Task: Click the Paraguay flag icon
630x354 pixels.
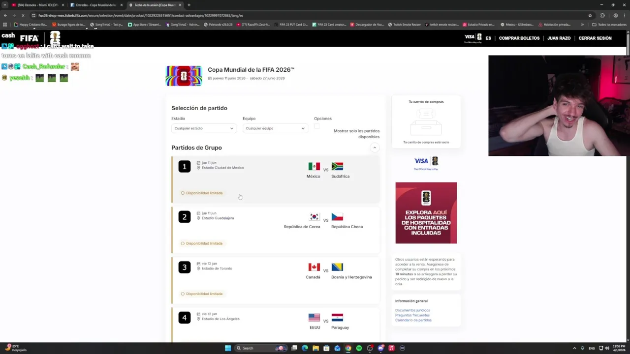Action: (x=337, y=318)
